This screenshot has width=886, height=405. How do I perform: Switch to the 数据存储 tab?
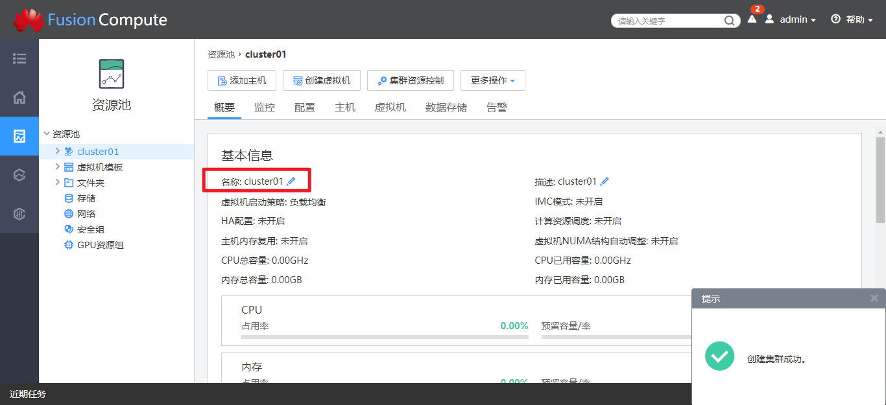coord(446,108)
